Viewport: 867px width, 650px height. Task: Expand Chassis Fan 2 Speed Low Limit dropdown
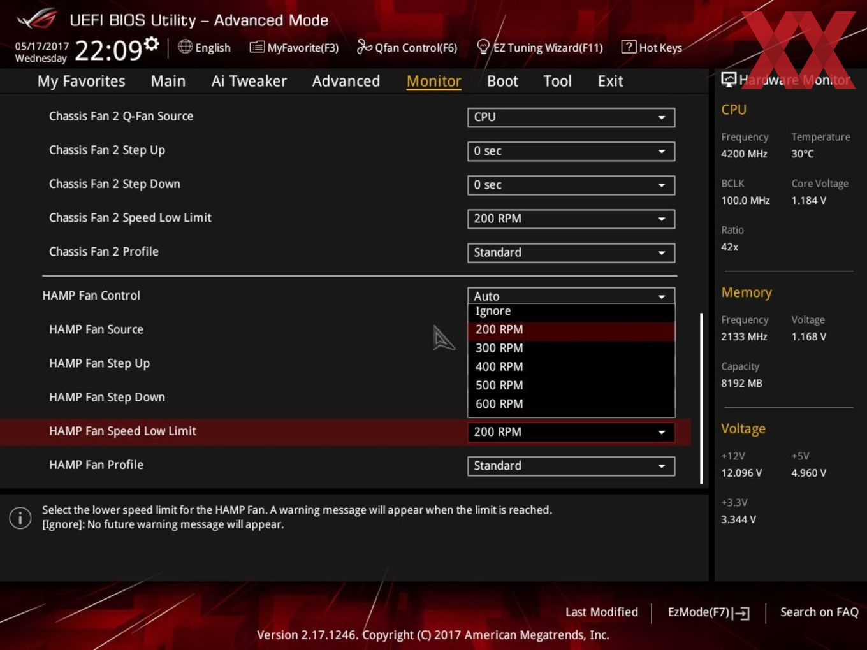[571, 219]
